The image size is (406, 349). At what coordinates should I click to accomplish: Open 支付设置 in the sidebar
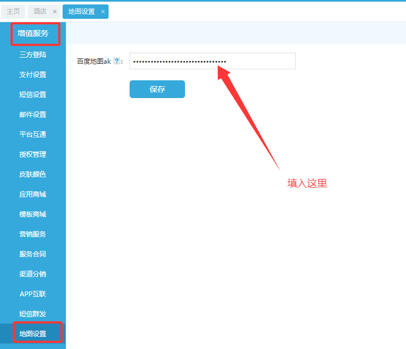click(x=33, y=75)
